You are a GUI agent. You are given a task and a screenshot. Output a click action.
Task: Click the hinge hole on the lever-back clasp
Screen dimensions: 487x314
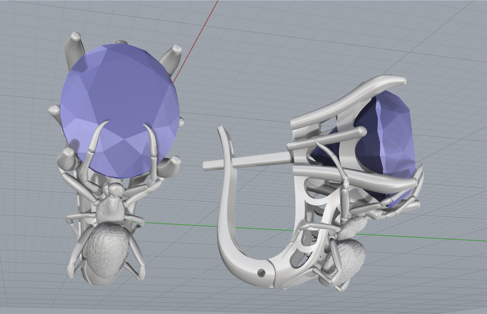pyautogui.click(x=262, y=273)
